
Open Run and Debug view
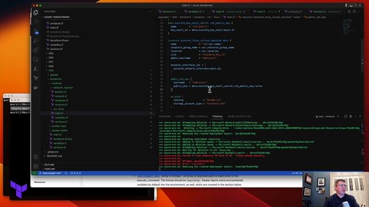36,41
